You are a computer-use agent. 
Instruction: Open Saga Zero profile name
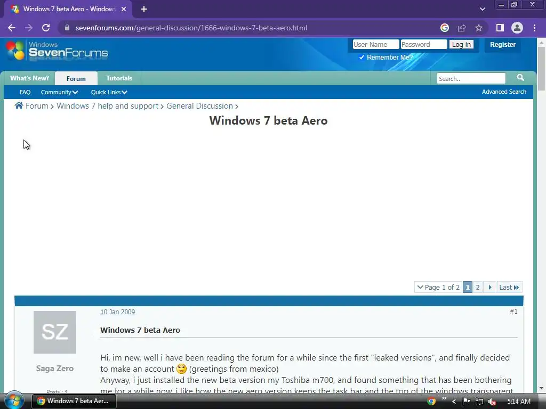55,369
